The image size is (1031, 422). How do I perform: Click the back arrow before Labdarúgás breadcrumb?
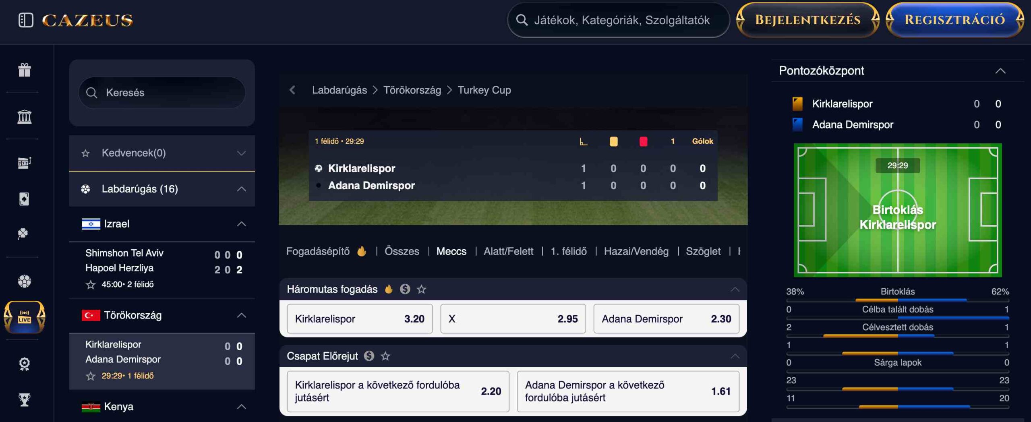[293, 90]
